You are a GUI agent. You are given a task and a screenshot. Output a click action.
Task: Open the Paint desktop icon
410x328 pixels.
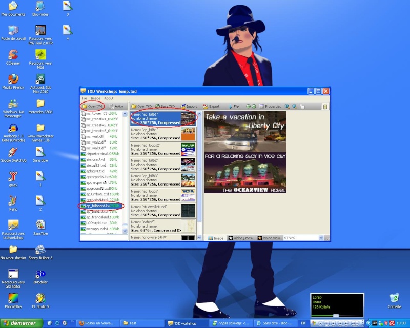tap(13, 203)
